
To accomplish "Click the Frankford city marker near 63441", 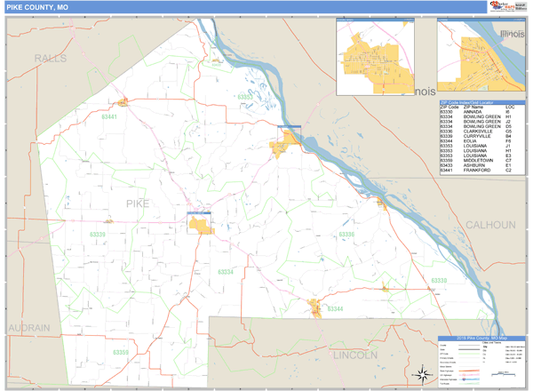I will [123, 102].
